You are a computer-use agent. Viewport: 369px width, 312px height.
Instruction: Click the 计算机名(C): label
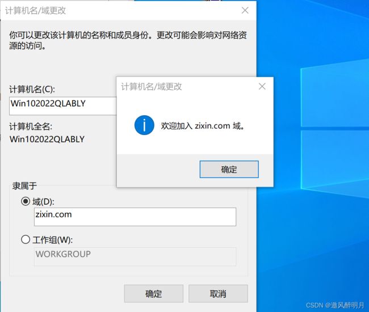tap(32, 89)
